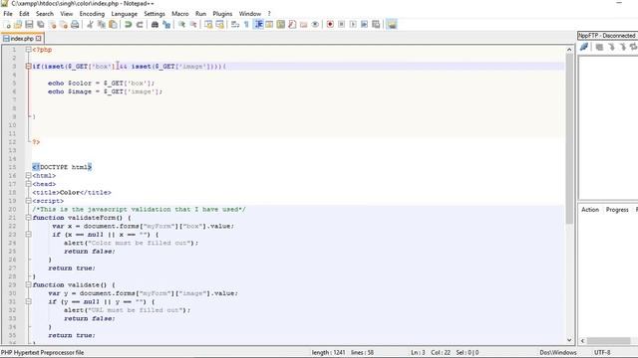Collapse the if block on line 23
The width and height of the screenshot is (638, 358).
tap(28, 235)
